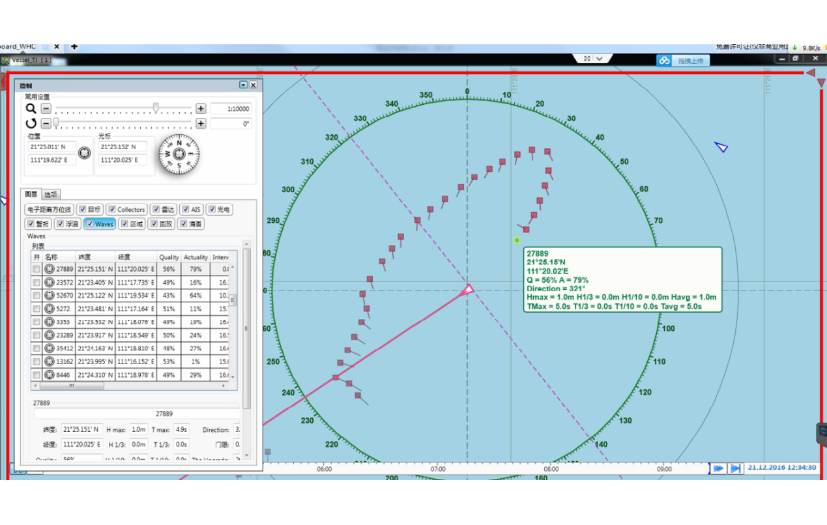The height and width of the screenshot is (525, 827).
Task: Disable the AIS layer
Action: pyautogui.click(x=185, y=210)
